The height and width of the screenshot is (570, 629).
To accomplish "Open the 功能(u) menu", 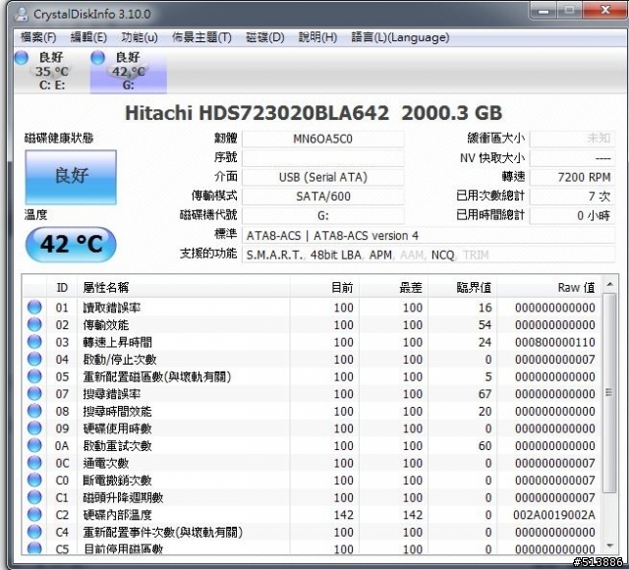I will 140,37.
